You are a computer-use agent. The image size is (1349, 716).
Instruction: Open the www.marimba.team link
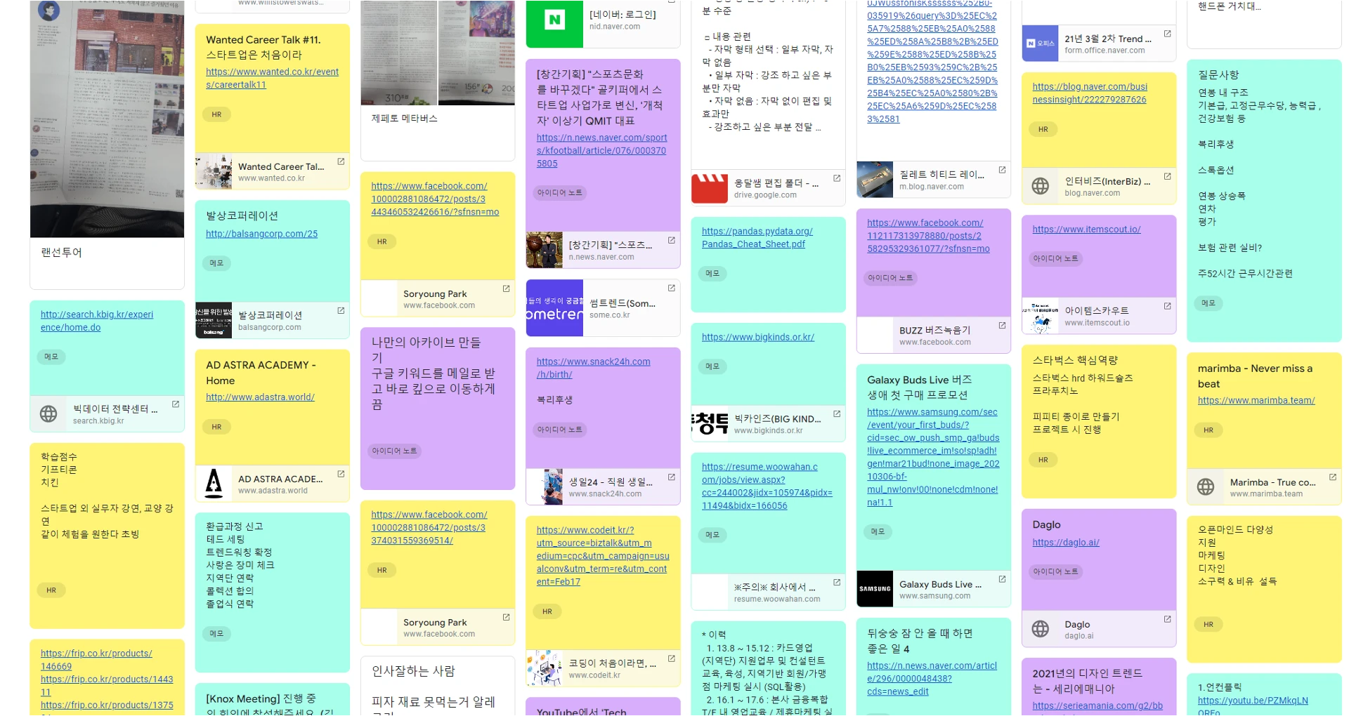[x=1256, y=400]
